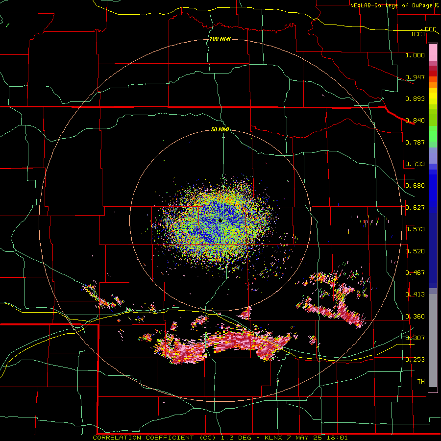Click the NEXLAB-College of DuPage header text
This screenshot has height=441, width=441.
[391, 5]
